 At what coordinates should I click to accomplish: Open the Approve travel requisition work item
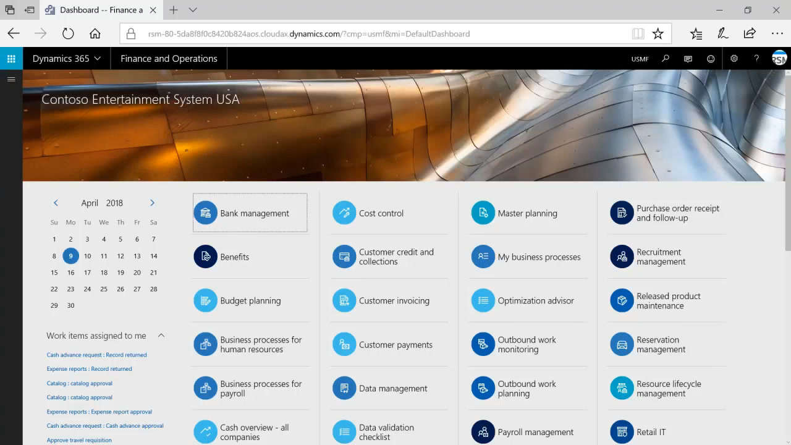(x=79, y=440)
